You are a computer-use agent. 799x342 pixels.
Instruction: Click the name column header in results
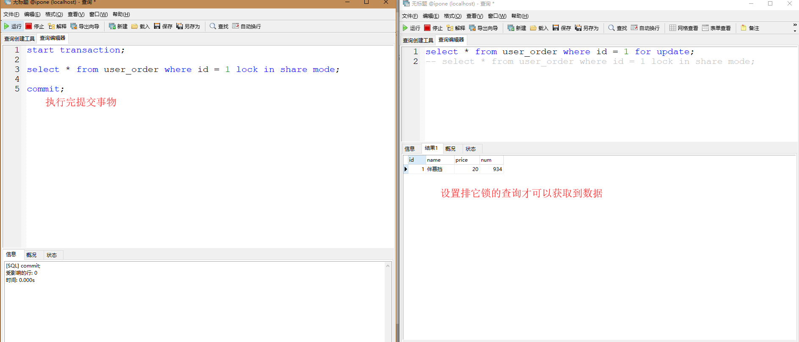(440, 160)
